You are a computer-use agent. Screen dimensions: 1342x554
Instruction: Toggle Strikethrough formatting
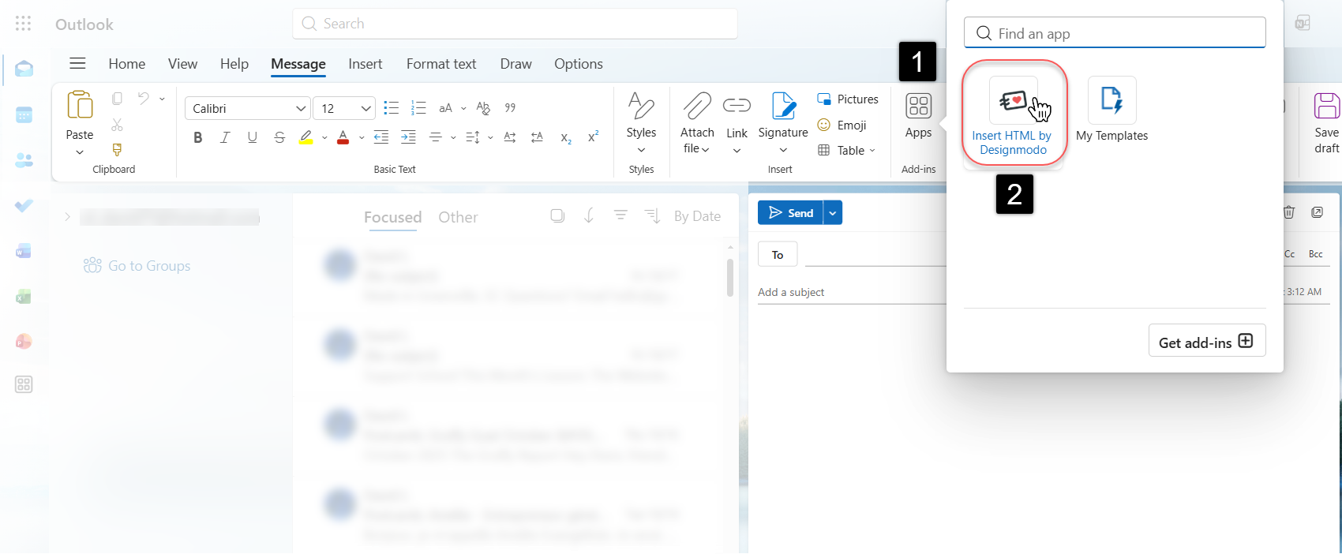(279, 137)
